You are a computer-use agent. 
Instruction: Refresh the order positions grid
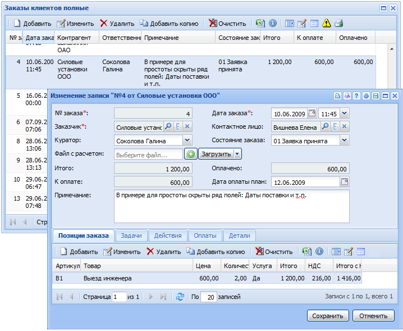(x=180, y=297)
